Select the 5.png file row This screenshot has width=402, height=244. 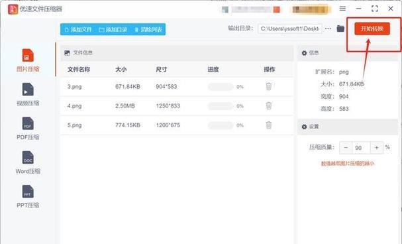[x=177, y=125]
